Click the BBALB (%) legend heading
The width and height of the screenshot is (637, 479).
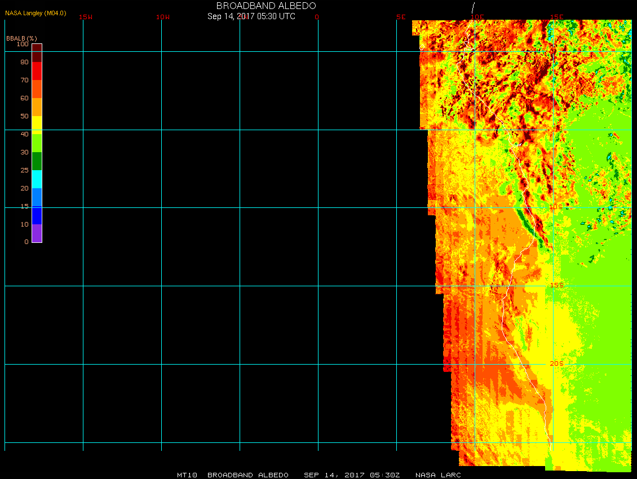(21, 38)
